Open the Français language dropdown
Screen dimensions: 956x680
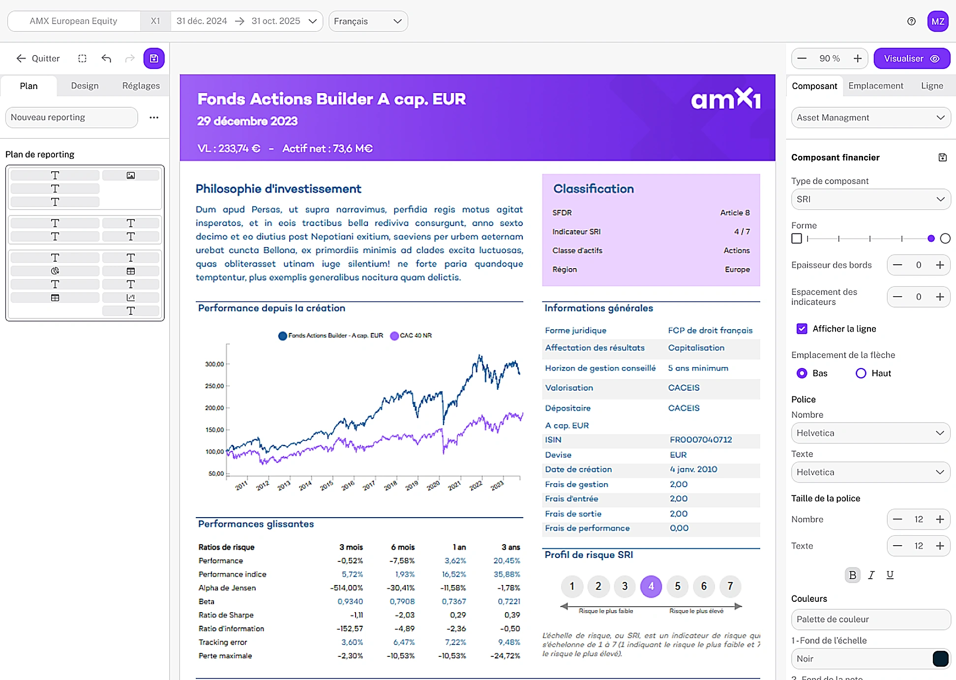368,21
